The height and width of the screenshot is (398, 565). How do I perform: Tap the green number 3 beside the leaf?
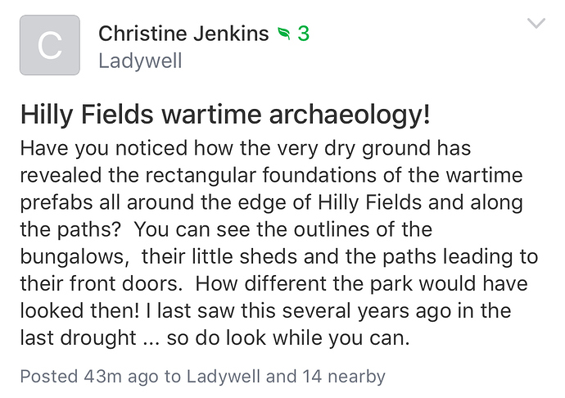[x=303, y=34]
